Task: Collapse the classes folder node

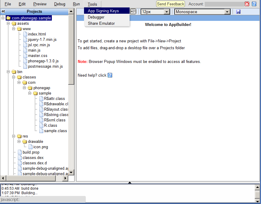Action: coord(14,77)
